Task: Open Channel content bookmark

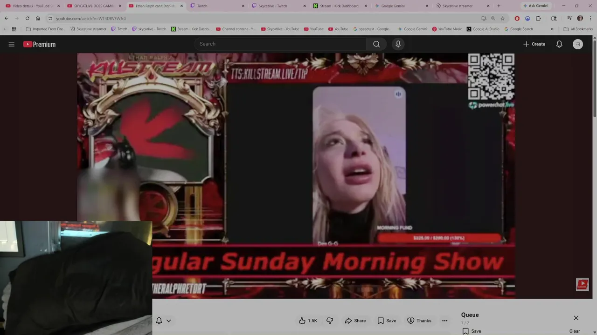Action: 236,29
